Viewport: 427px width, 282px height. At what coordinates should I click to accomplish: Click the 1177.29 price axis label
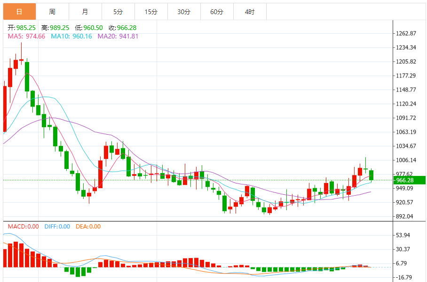(x=406, y=76)
